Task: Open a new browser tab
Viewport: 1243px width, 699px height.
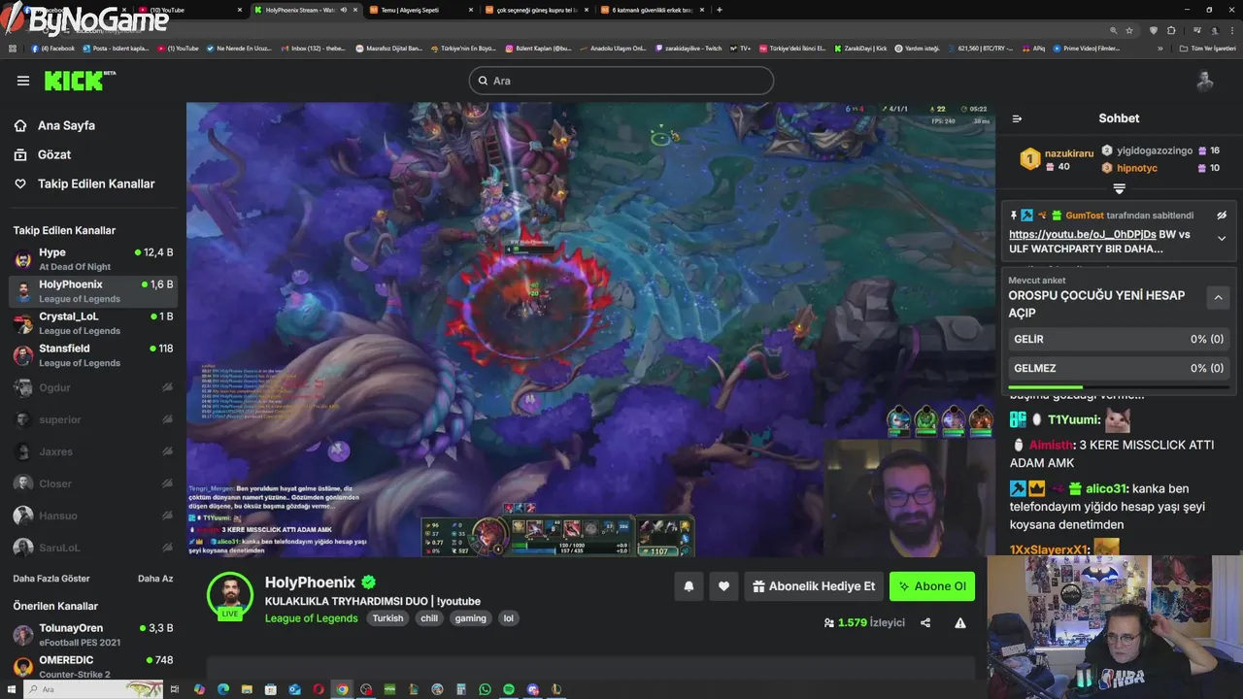Action: [x=720, y=10]
